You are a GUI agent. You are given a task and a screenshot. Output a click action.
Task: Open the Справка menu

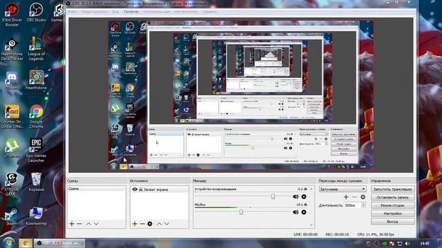(x=209, y=12)
